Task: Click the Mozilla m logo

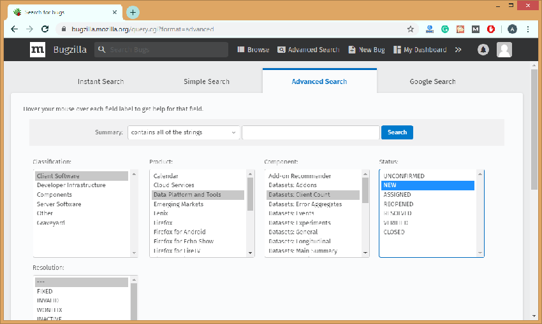Action: (38, 50)
